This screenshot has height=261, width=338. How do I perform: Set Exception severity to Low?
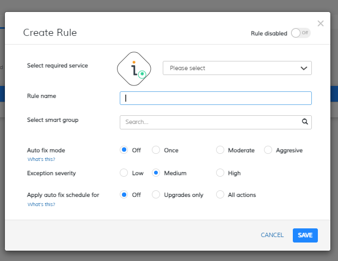[x=124, y=173]
